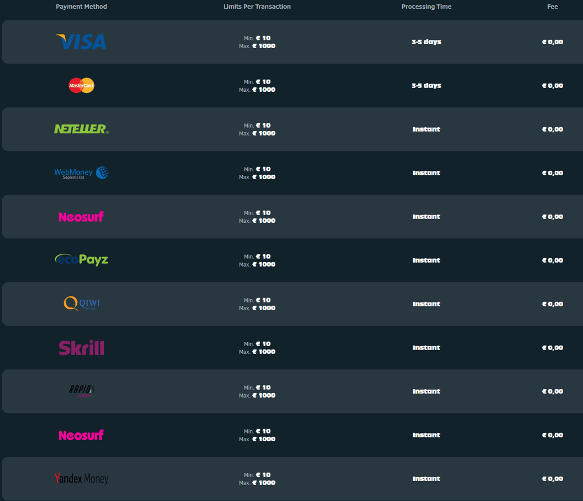Select the Yandex Money logo

81,478
